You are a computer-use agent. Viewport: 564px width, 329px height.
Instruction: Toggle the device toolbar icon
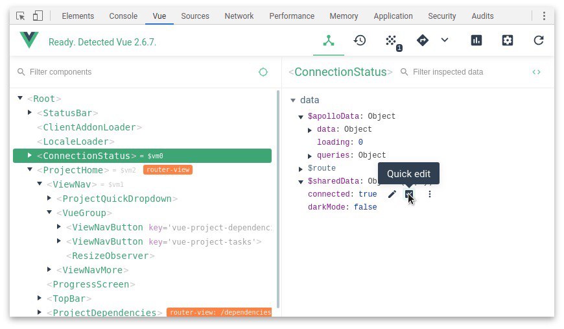point(38,16)
